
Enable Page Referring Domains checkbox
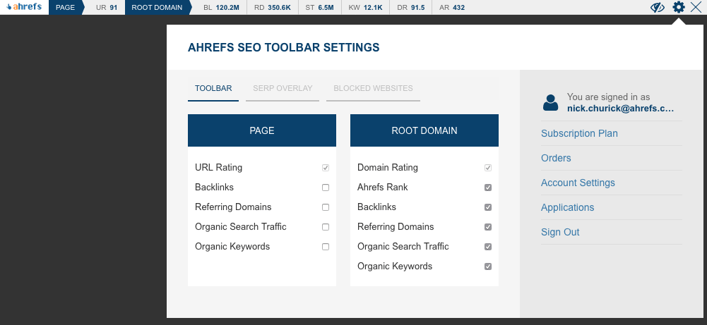[326, 207]
